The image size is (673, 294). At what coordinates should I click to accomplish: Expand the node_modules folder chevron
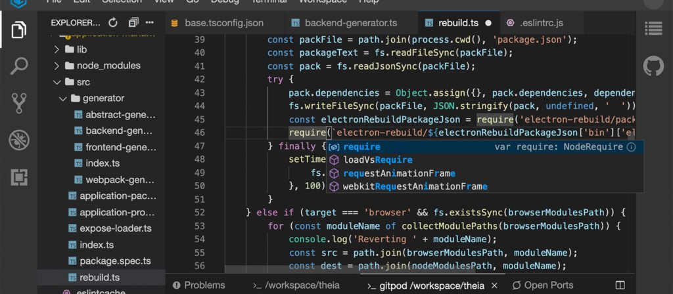click(x=57, y=66)
